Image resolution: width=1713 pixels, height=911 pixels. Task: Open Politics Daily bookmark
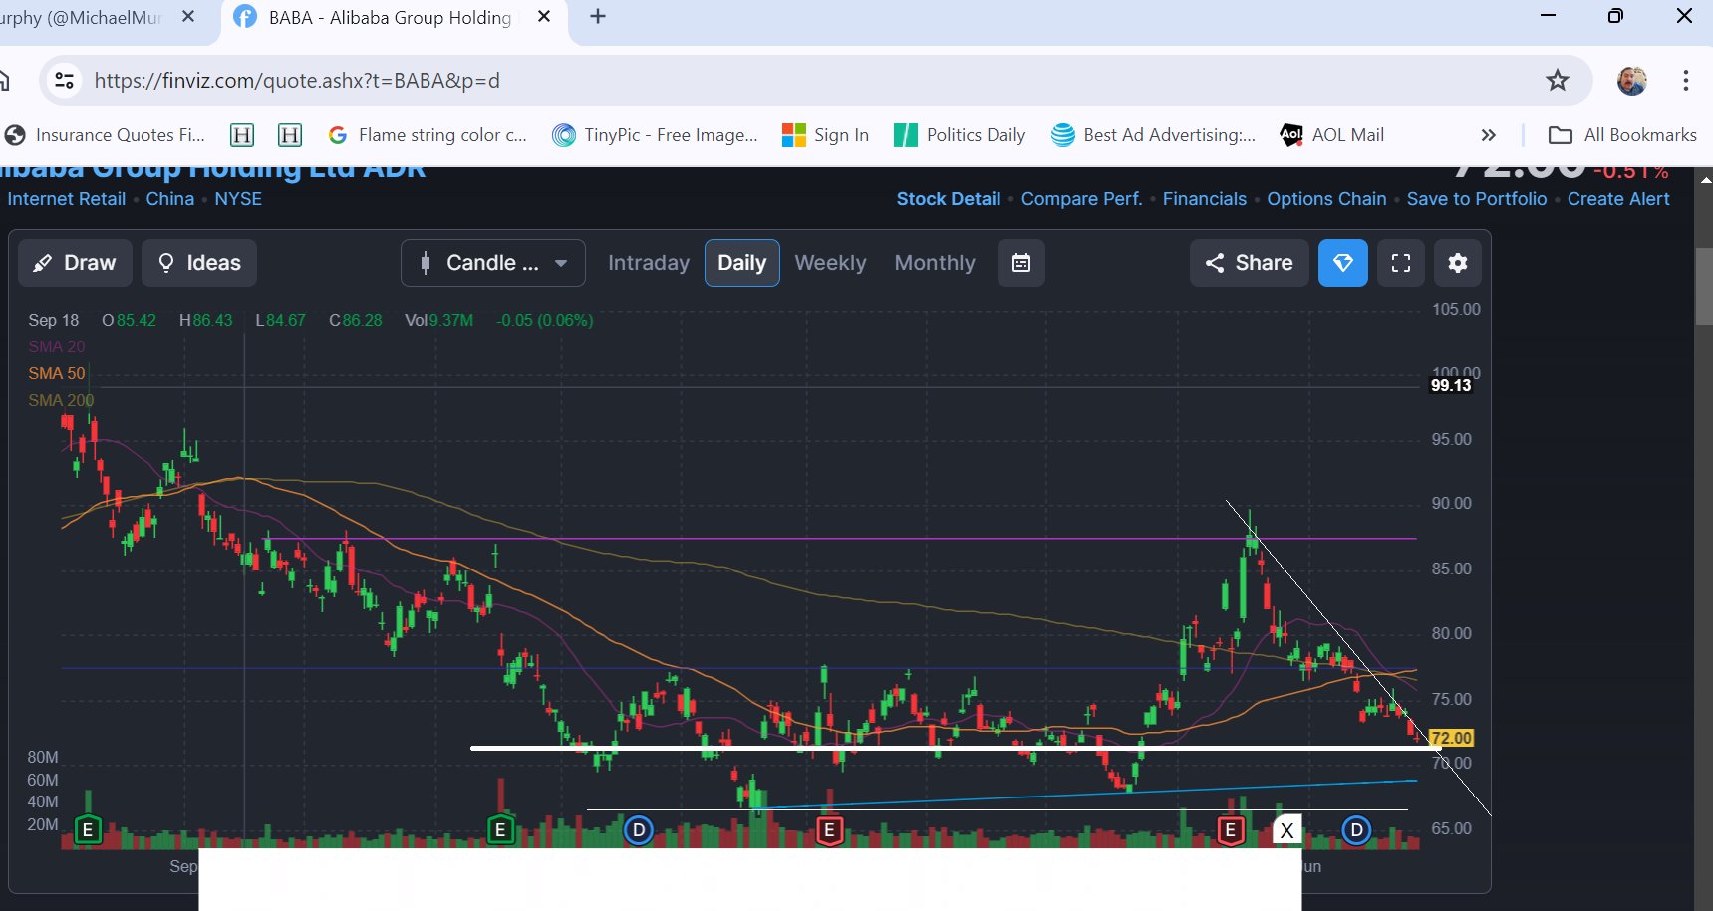point(961,135)
